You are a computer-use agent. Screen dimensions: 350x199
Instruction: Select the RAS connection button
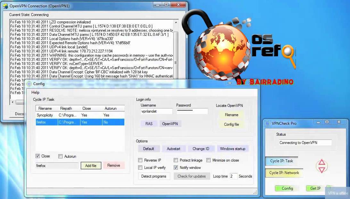(x=149, y=124)
